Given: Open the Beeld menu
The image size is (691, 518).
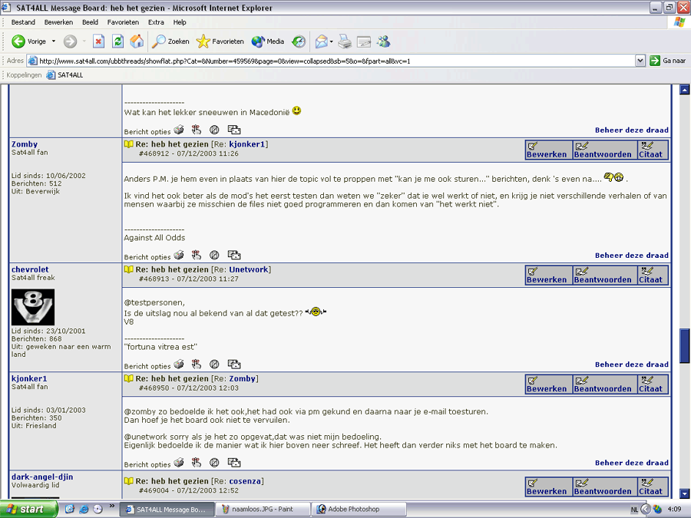Looking at the screenshot, I should tap(90, 22).
